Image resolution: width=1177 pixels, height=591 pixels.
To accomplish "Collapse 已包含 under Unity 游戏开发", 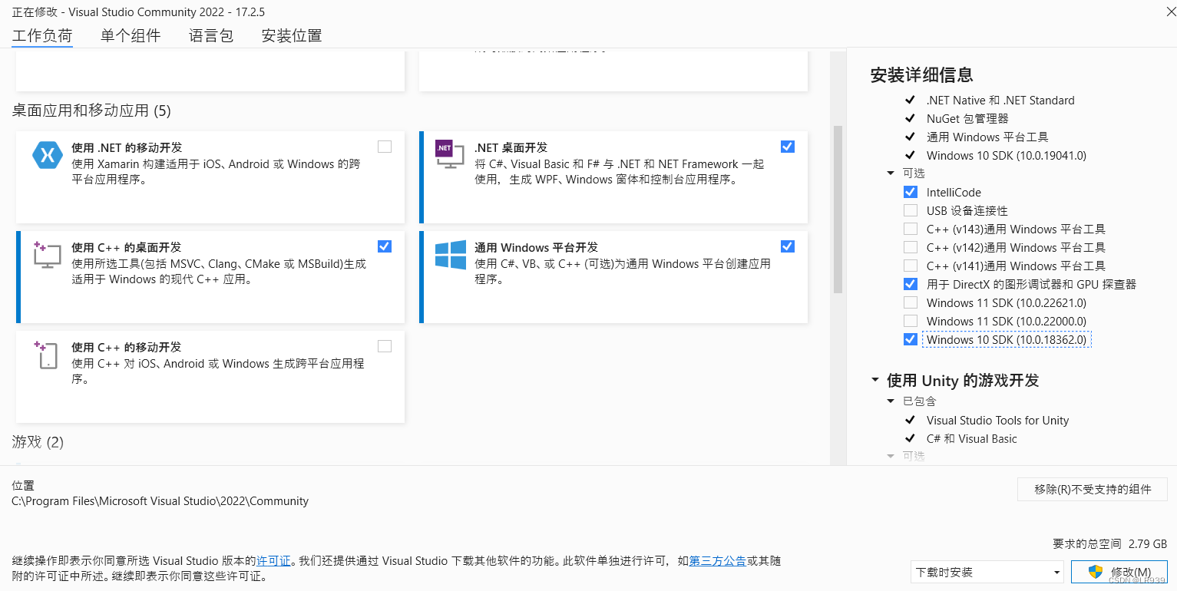I will [x=891, y=401].
